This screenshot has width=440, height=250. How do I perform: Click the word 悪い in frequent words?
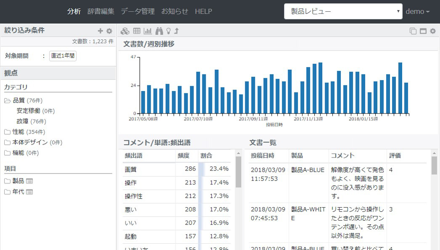pos(131,210)
